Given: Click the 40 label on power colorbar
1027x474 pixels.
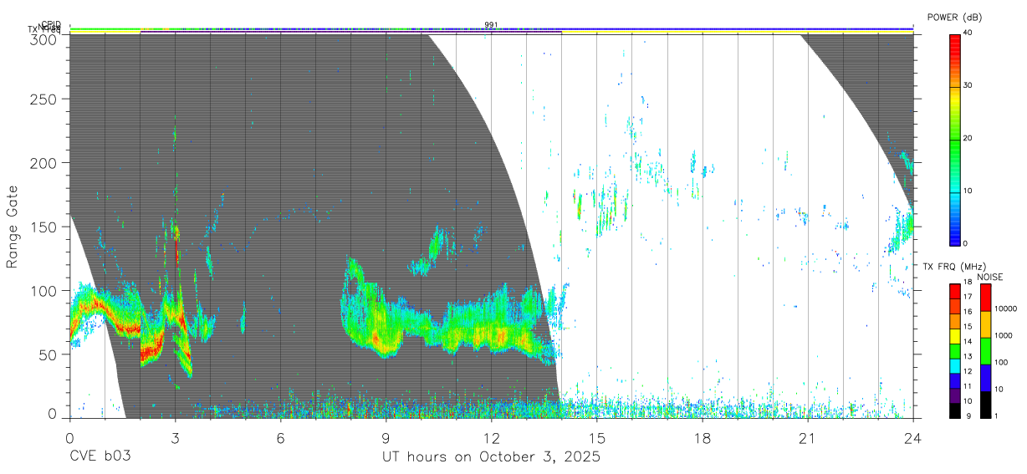Looking at the screenshot, I should (x=967, y=33).
